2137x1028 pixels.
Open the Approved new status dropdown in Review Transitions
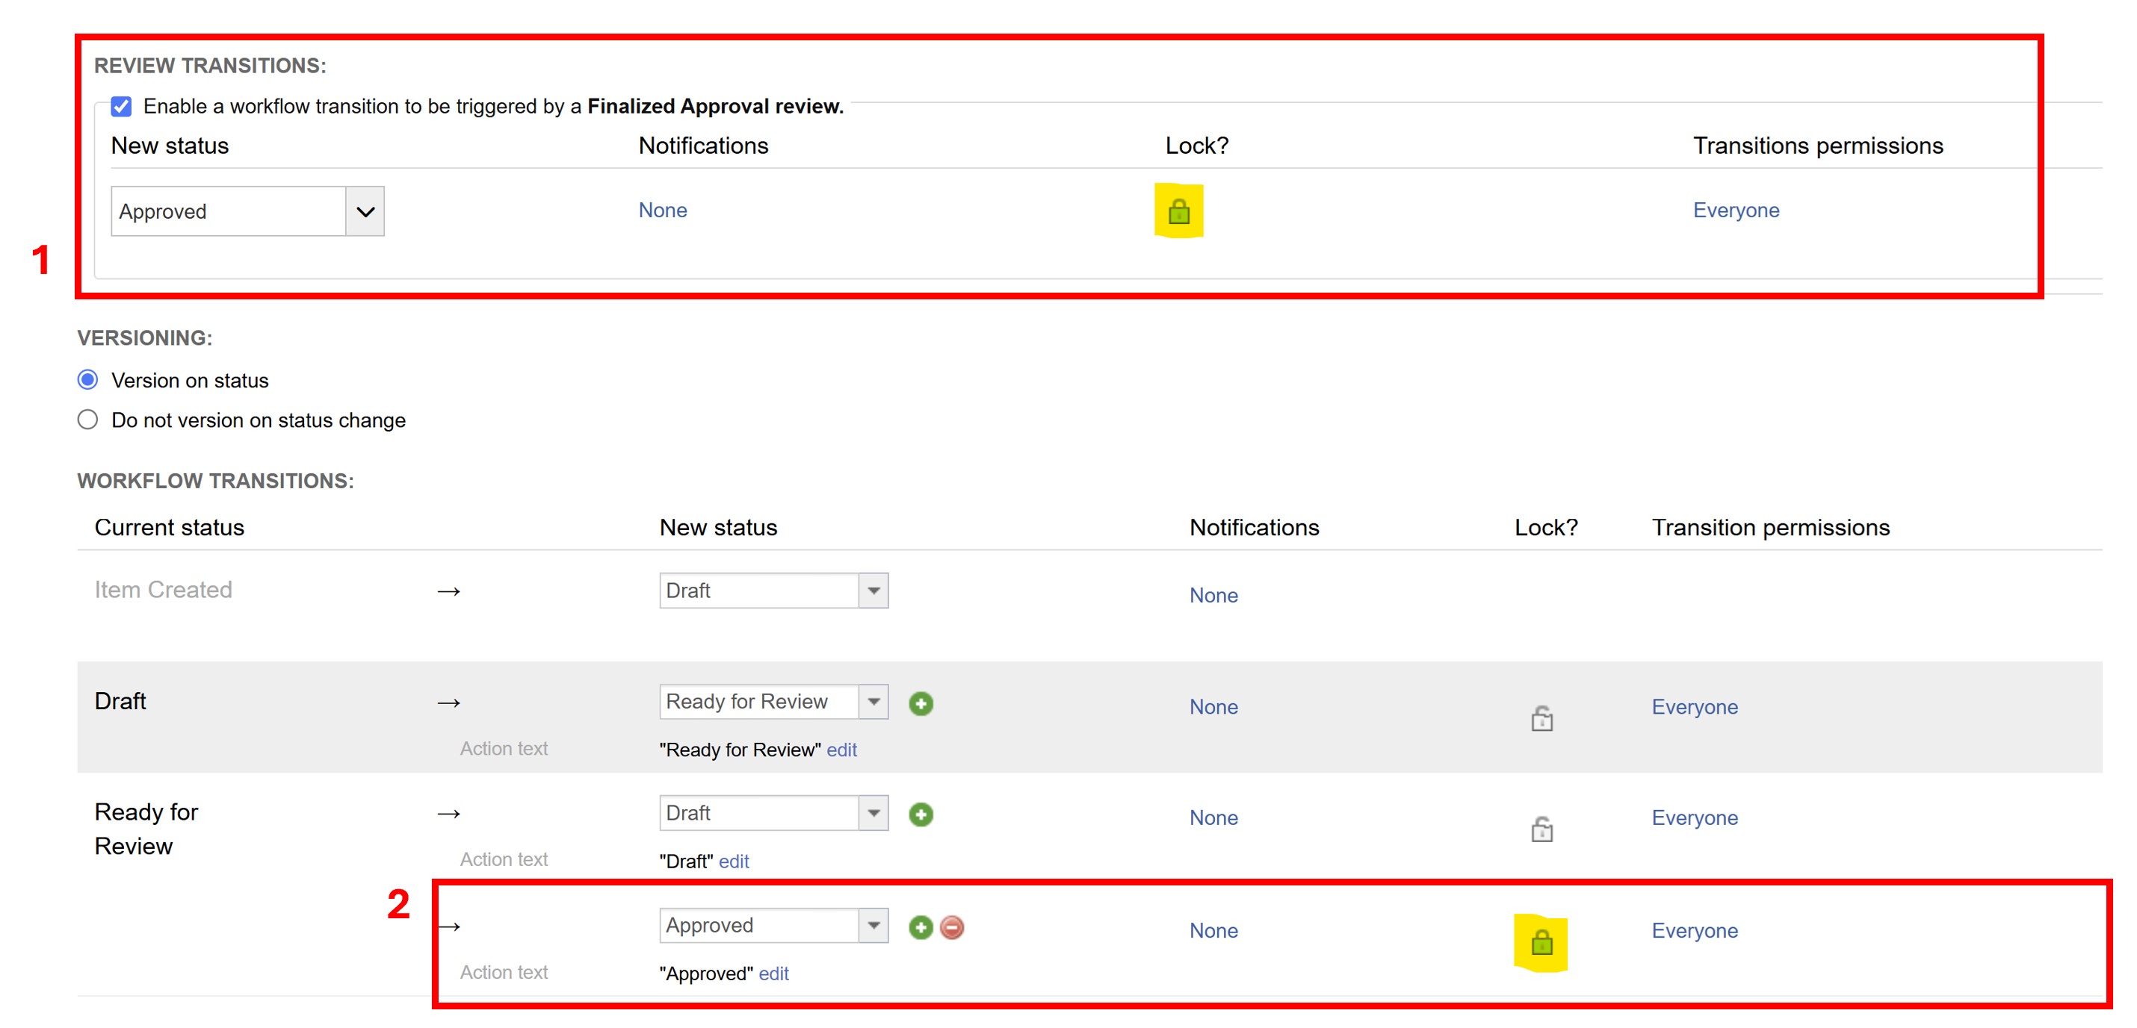[x=247, y=211]
